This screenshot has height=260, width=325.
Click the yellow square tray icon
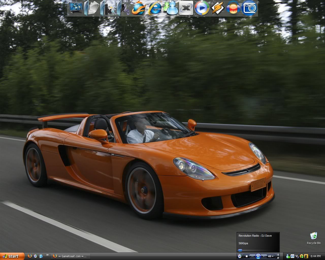(306, 256)
